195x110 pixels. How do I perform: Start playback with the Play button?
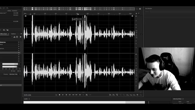pos(63,95)
